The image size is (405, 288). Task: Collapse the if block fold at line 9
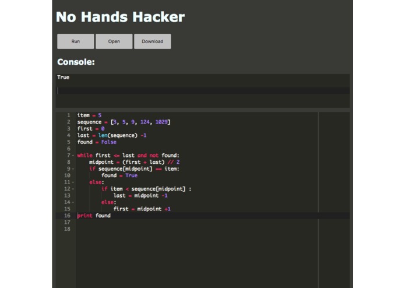coord(73,169)
